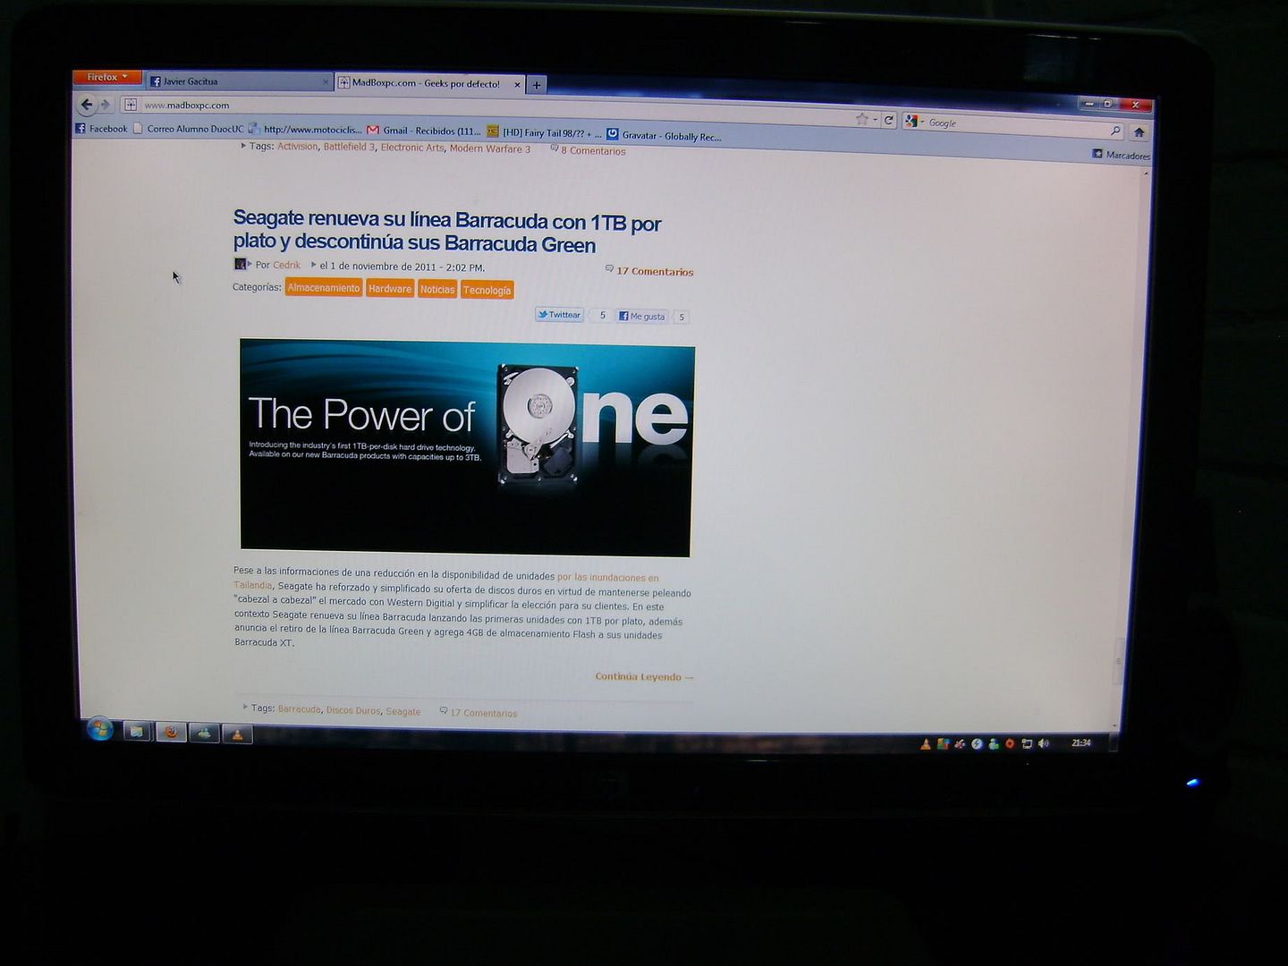
Task: Select the Tecnología category tag
Action: (x=487, y=291)
